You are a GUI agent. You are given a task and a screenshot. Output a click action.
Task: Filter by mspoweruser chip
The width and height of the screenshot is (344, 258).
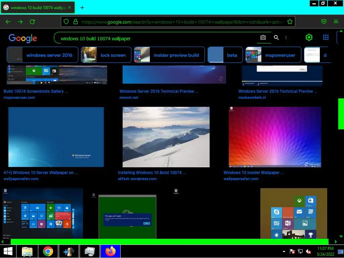pyautogui.click(x=273, y=55)
